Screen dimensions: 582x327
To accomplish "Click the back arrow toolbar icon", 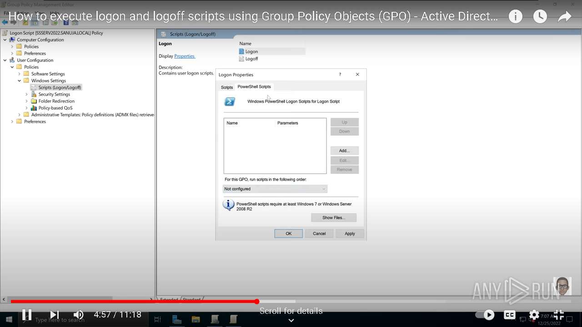I will click(5, 22).
